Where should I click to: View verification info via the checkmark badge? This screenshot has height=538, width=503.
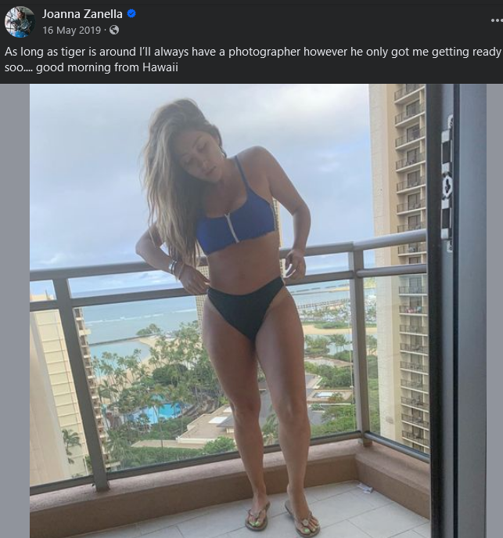(x=131, y=14)
